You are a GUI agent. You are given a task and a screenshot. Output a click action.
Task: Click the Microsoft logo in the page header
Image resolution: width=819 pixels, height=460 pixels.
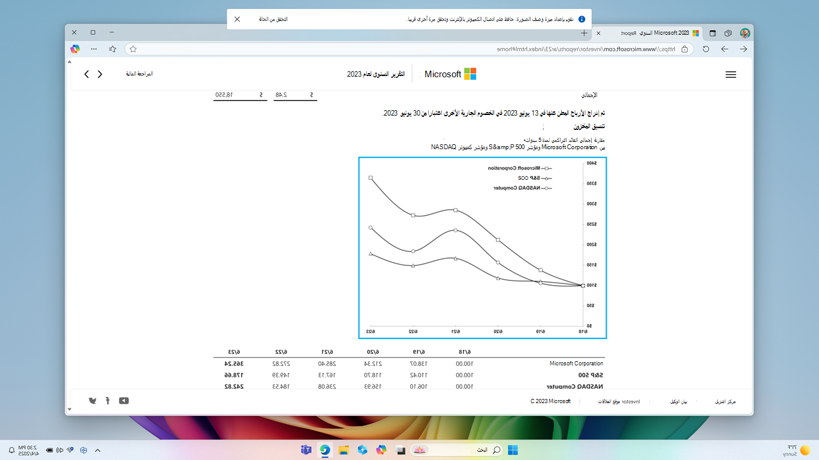coord(450,74)
